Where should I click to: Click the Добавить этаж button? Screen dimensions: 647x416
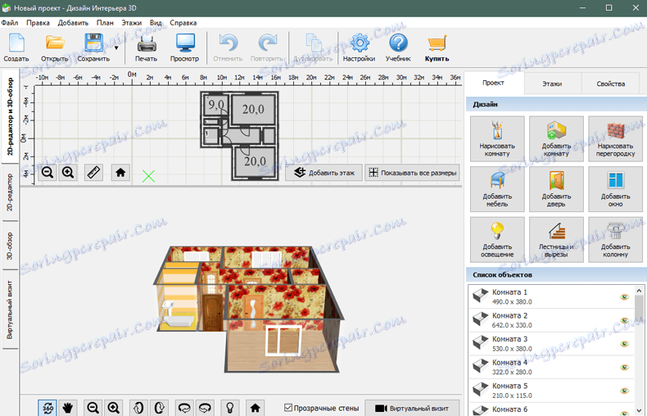click(x=324, y=173)
